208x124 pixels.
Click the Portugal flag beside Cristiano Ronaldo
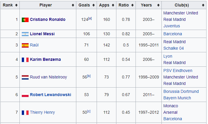[x=25, y=20]
